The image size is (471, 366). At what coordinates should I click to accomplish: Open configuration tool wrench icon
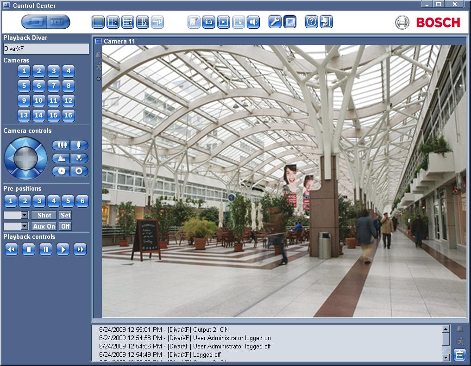(x=275, y=22)
